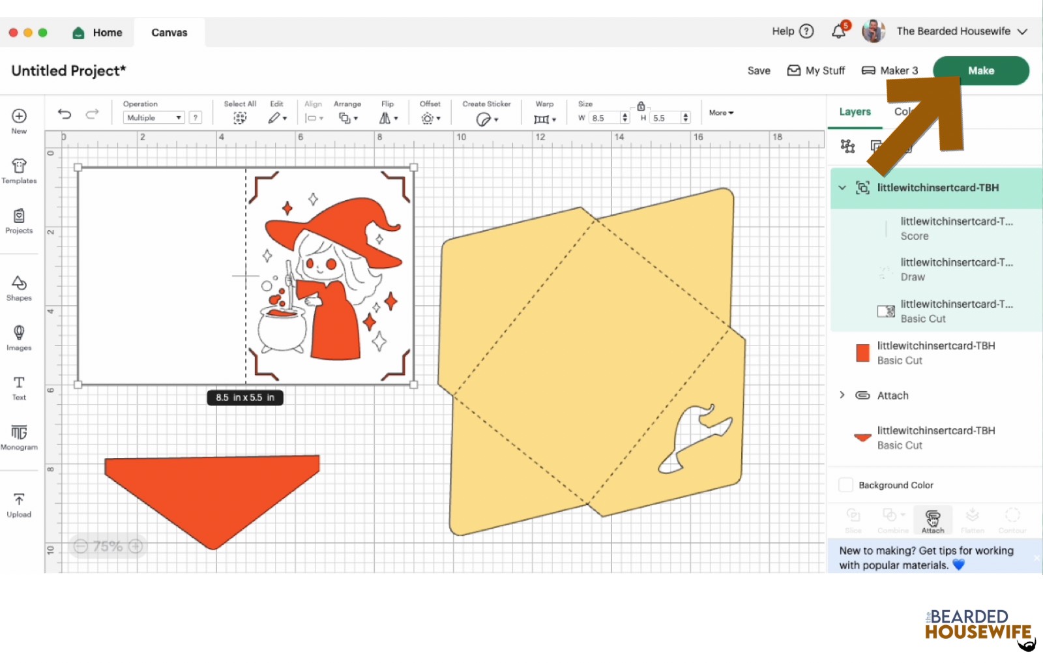Click the height H size field
Viewport: 1043px width, 663px height.
[665, 118]
